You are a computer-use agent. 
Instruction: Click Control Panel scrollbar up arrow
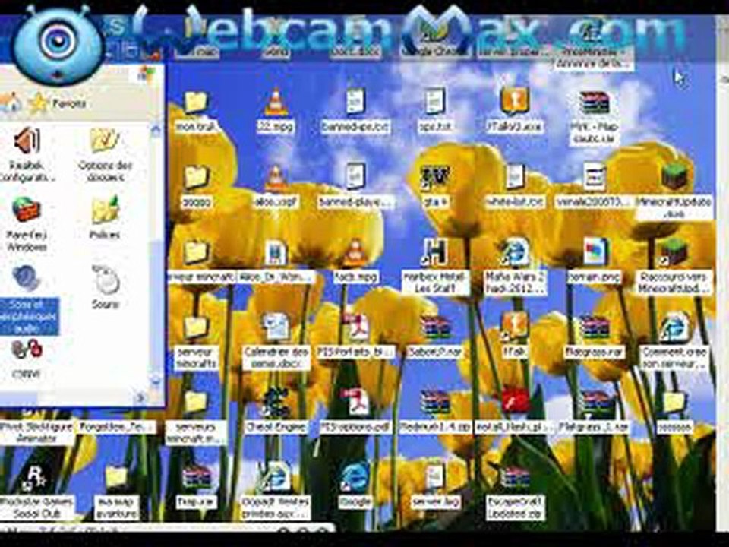point(156,130)
